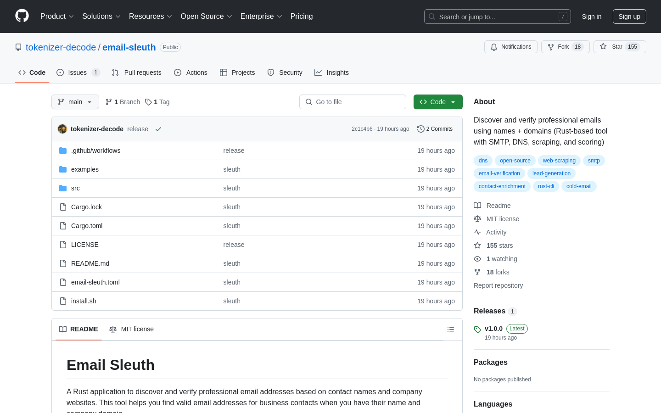661x413 pixels.
Task: Click the search magnifier icon in header
Action: [432, 17]
